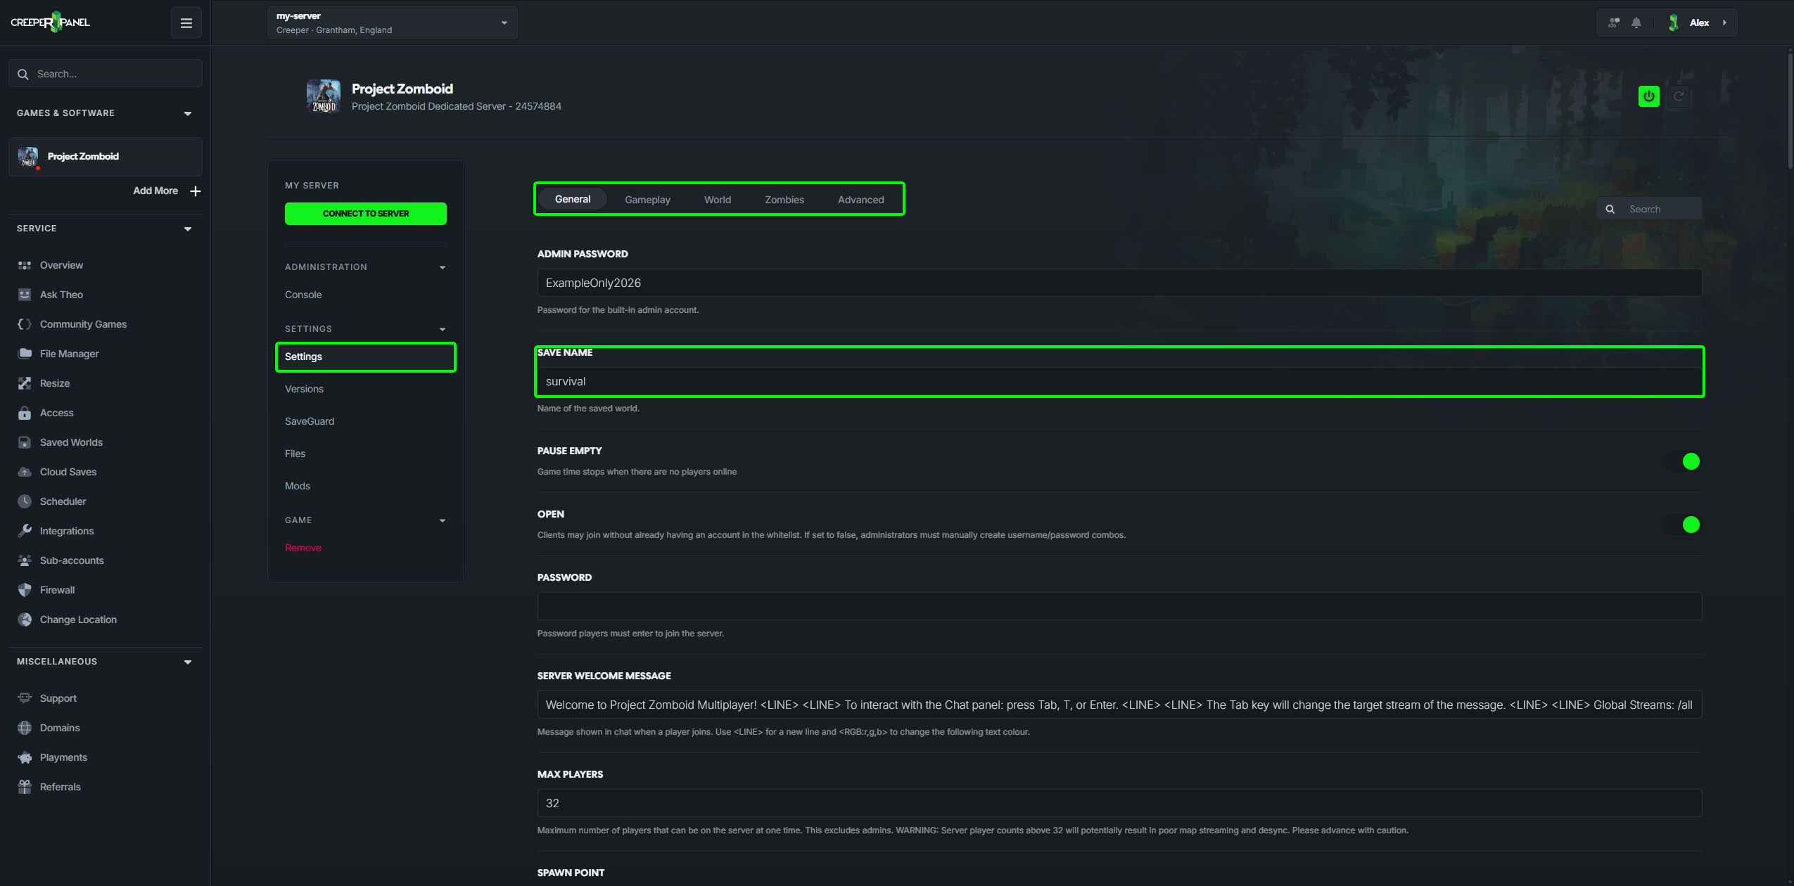
Task: Click the Saved Worlds disk icon
Action: [x=25, y=442]
